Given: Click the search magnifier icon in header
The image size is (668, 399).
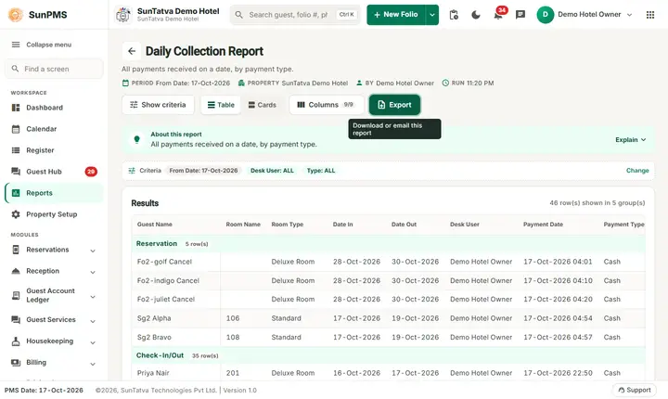Looking at the screenshot, I should pyautogui.click(x=239, y=15).
